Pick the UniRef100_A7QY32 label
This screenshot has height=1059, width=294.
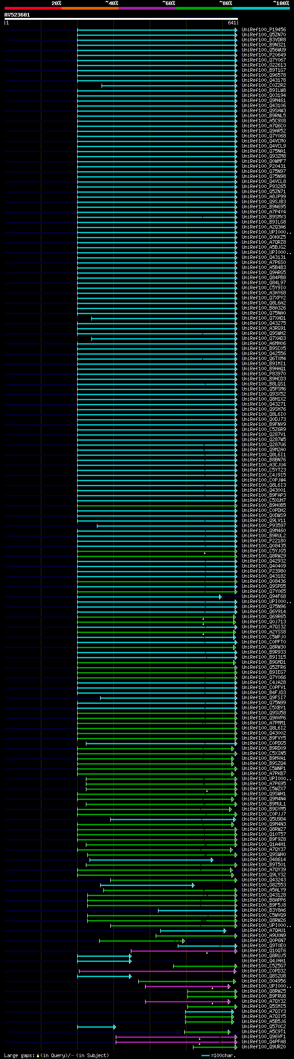(264, 1001)
